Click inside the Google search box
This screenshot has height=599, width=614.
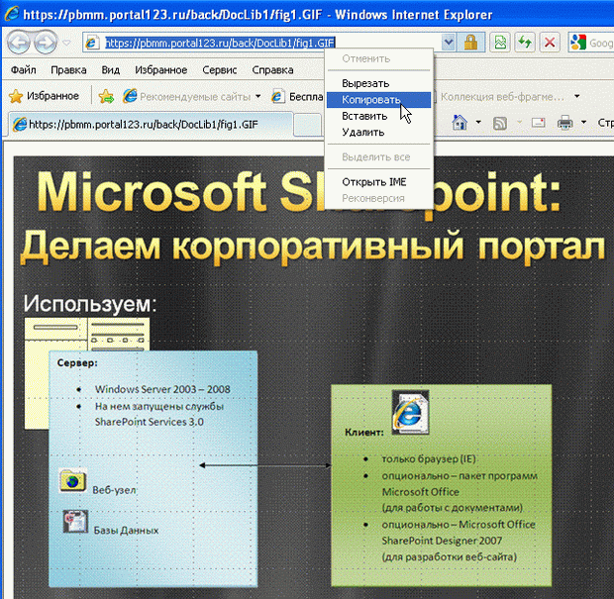click(600, 43)
